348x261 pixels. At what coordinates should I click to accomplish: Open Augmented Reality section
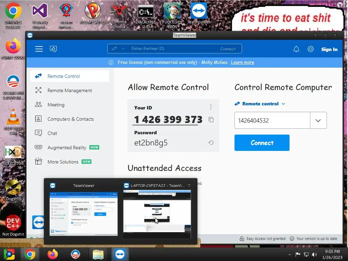coord(70,147)
